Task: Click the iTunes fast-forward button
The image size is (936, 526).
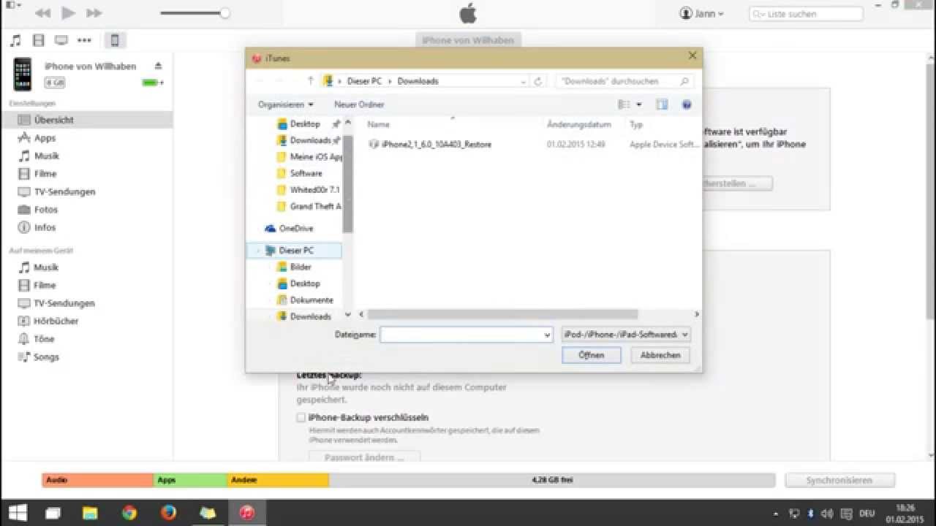Action: pos(94,13)
